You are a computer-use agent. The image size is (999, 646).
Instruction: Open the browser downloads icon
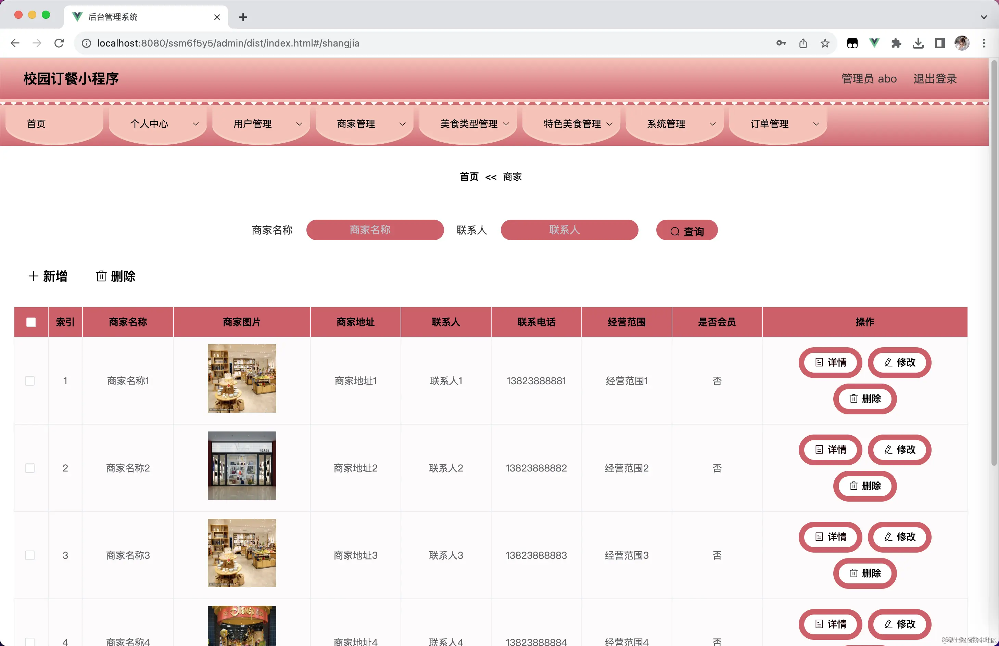[918, 43]
